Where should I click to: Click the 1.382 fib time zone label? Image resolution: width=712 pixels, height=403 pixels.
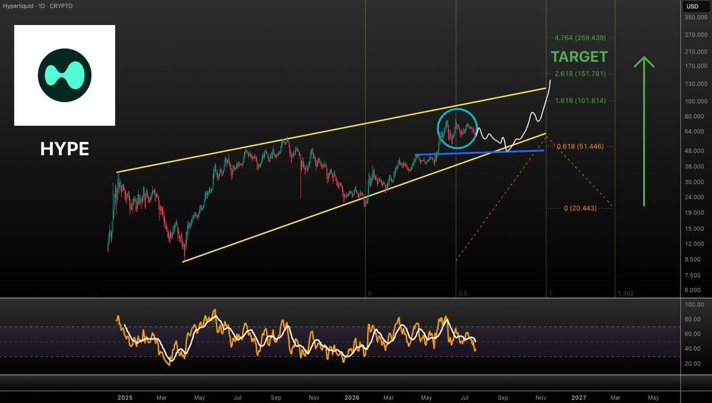625,293
